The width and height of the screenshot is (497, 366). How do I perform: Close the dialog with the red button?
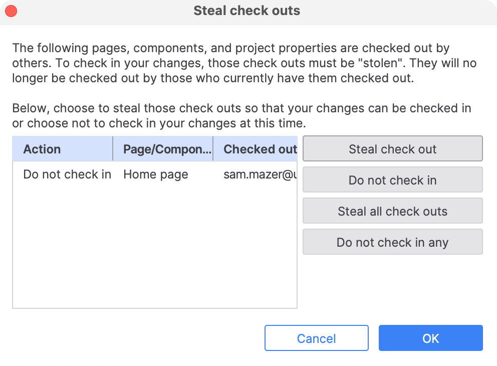[x=11, y=11]
